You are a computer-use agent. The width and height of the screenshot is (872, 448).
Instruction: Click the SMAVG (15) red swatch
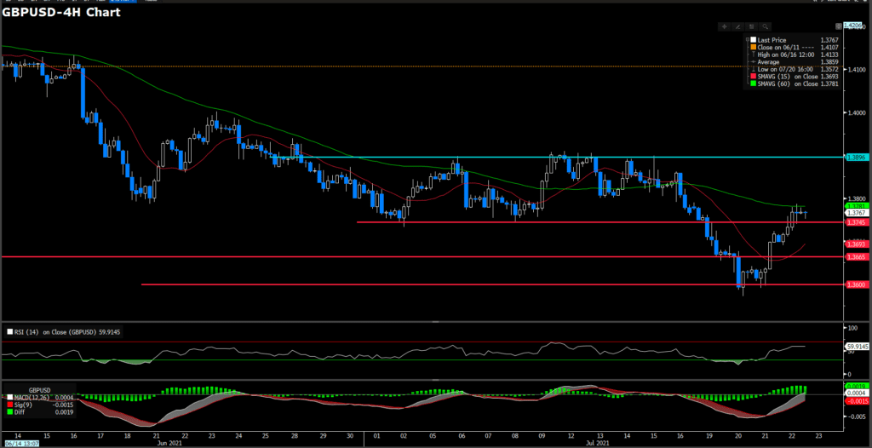tap(753, 77)
